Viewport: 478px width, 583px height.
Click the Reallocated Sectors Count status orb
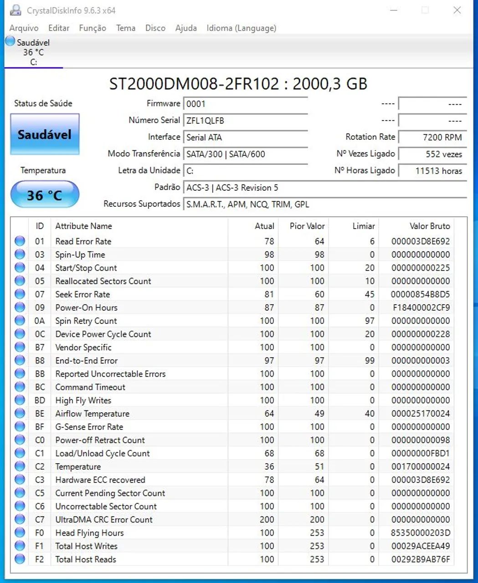pyautogui.click(x=20, y=281)
